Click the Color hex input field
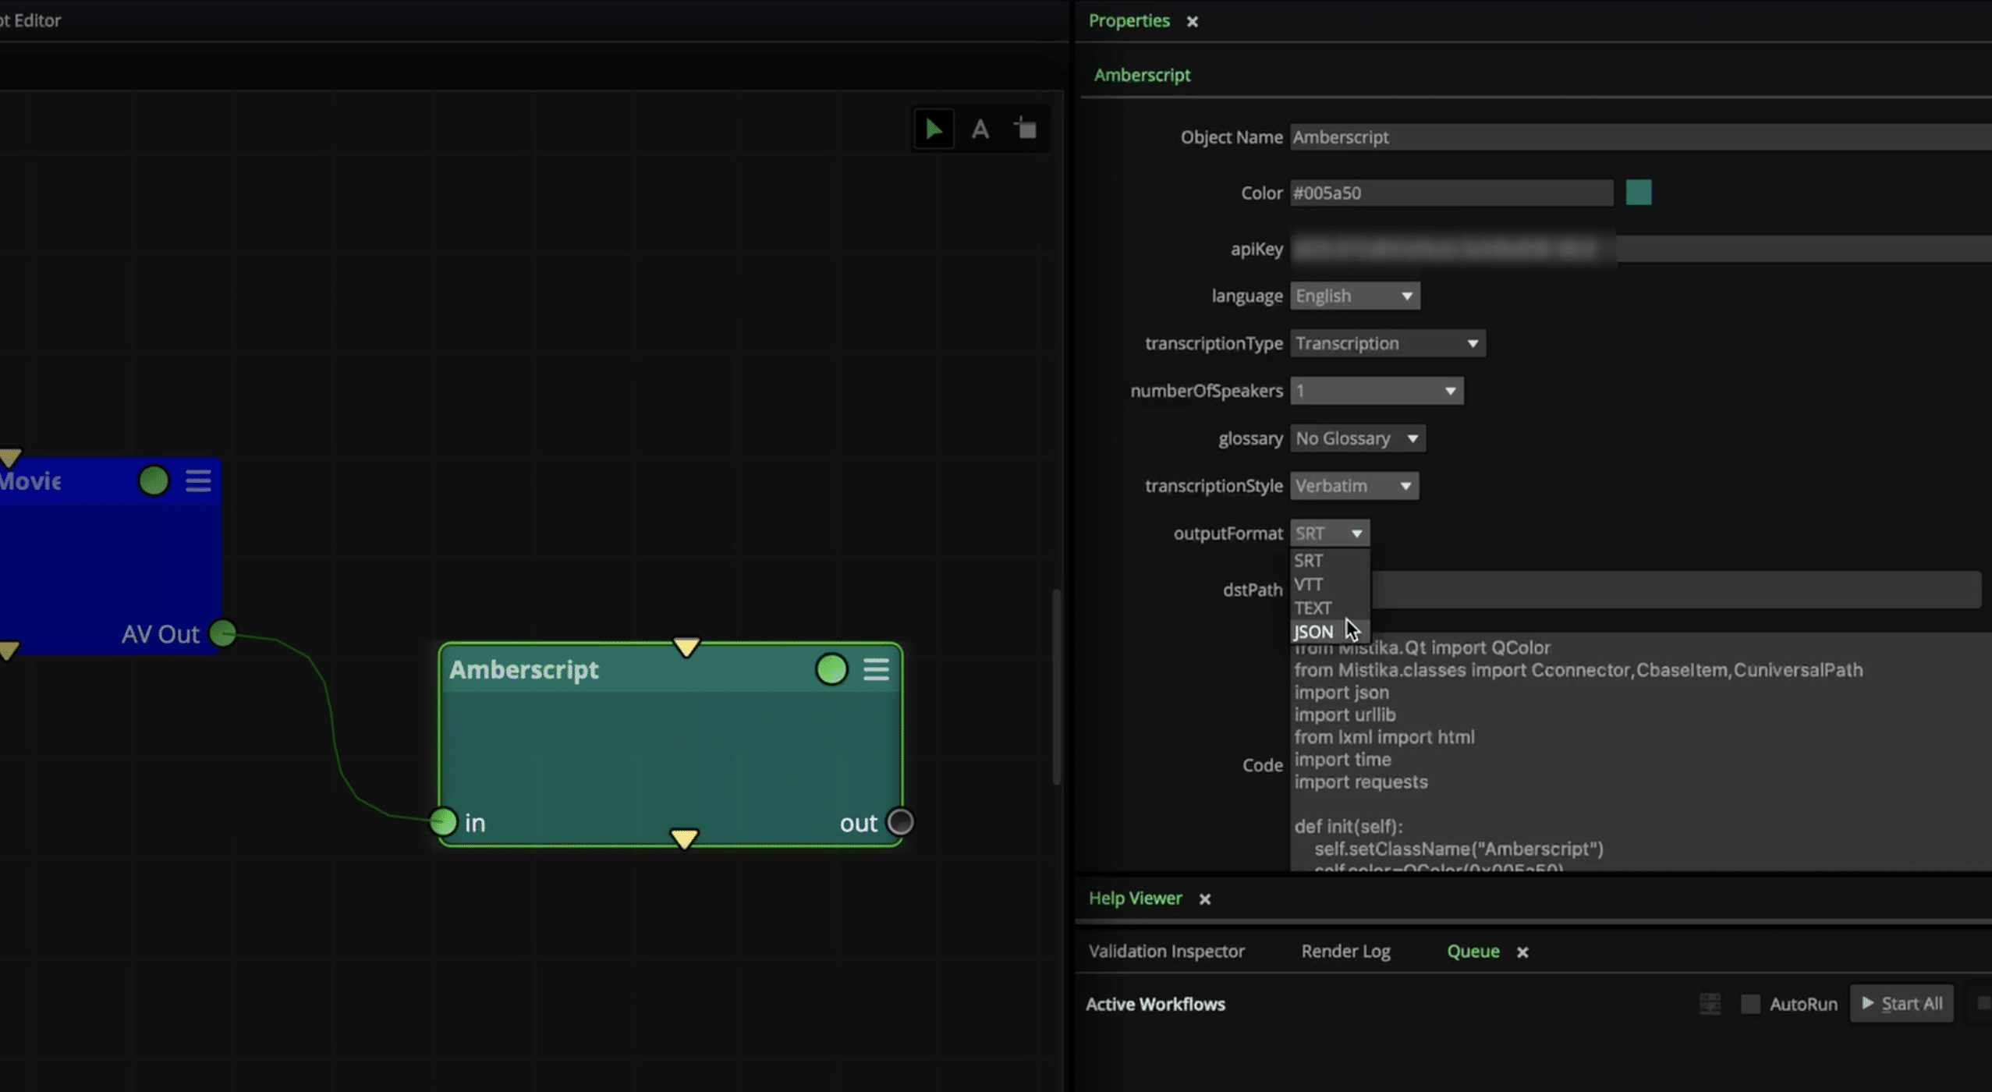1992x1092 pixels. click(x=1451, y=193)
